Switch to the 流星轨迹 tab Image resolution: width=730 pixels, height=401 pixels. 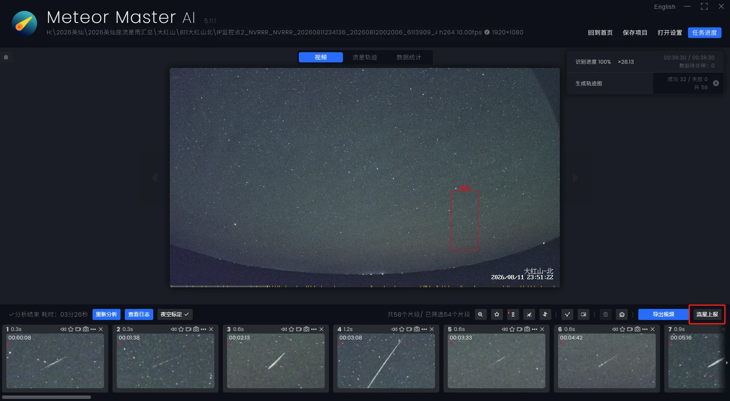[x=365, y=57]
